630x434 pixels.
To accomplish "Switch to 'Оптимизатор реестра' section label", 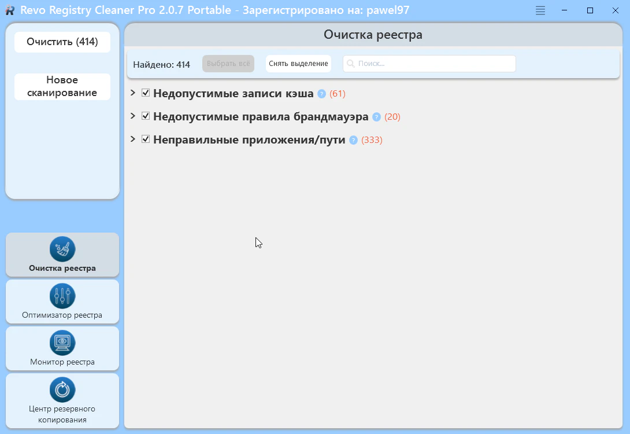I will pyautogui.click(x=62, y=315).
